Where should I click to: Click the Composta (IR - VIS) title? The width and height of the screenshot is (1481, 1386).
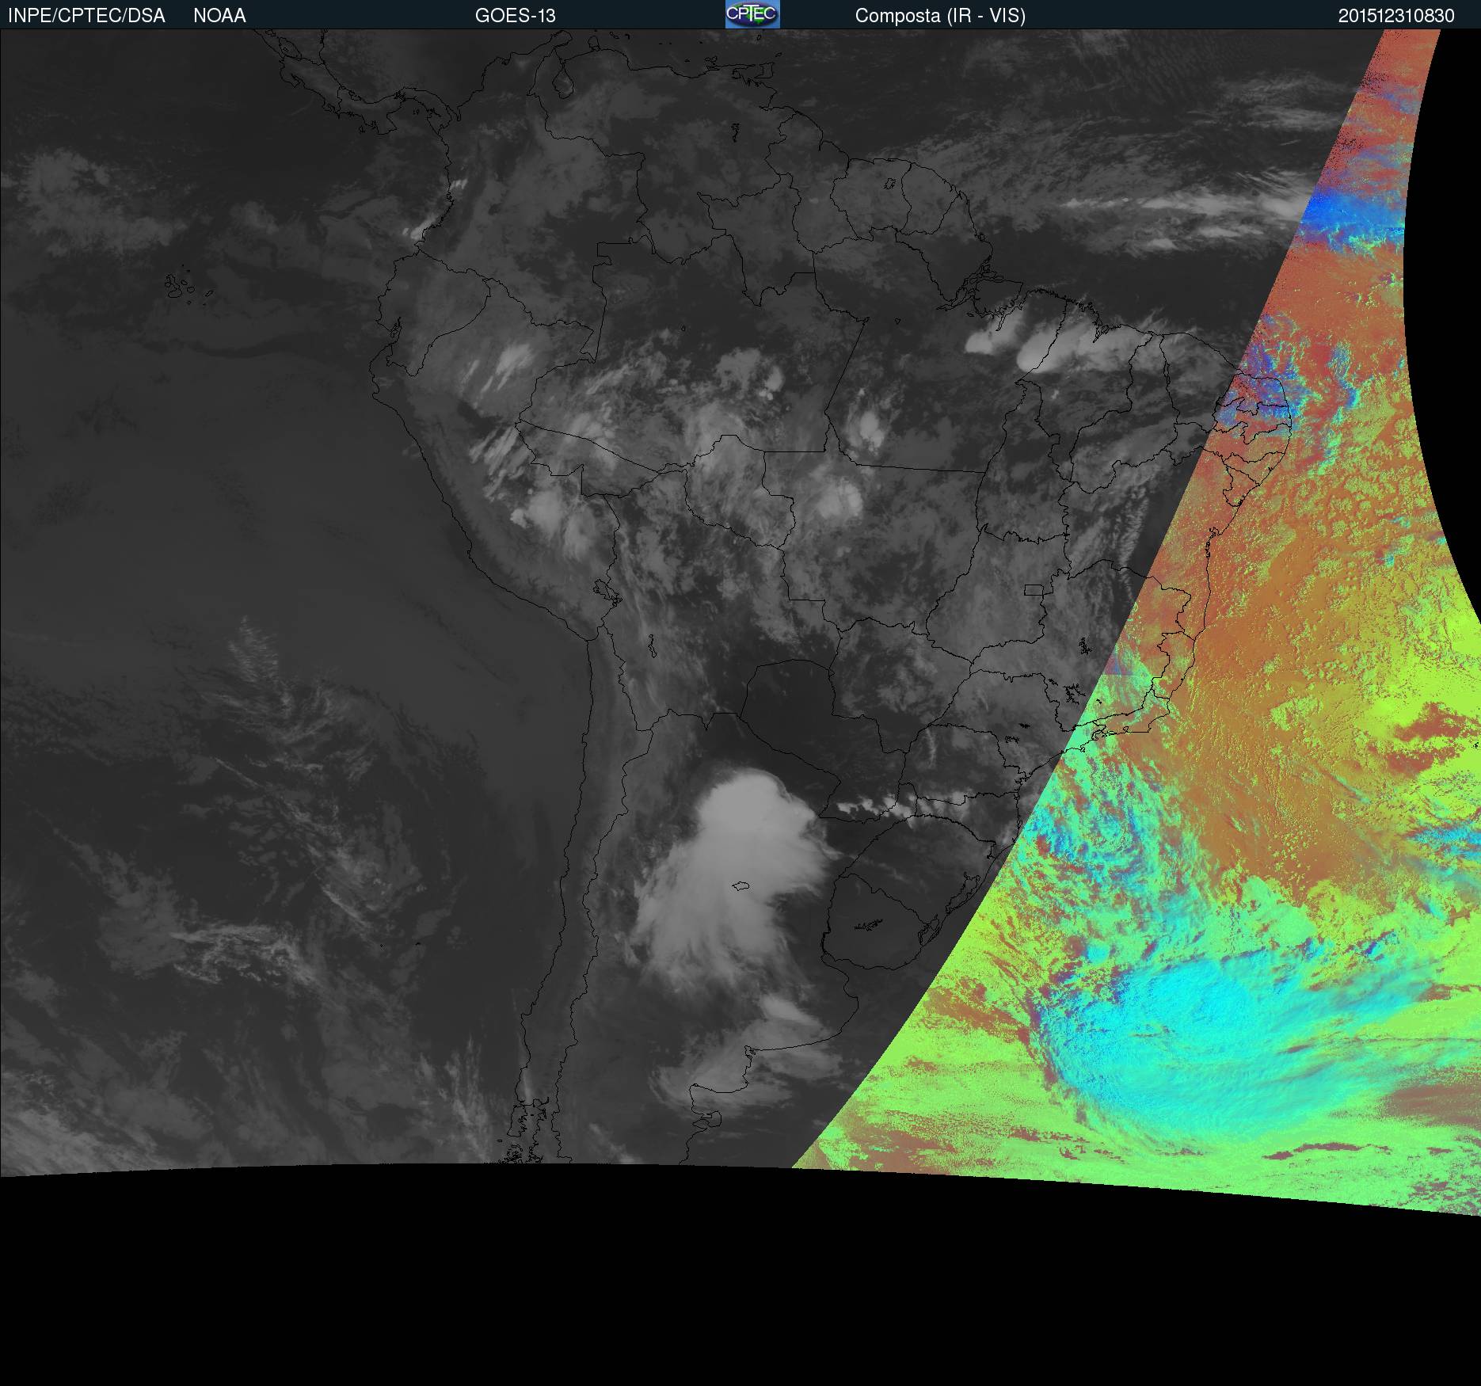(940, 16)
